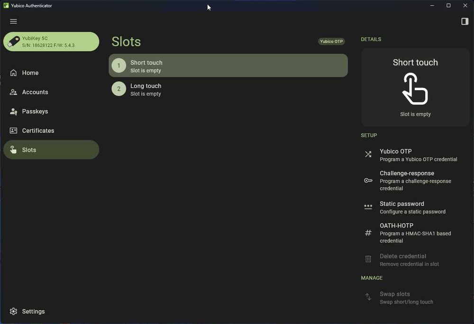Screen dimensions: 474x324
Task: Open the Certificates section
Action: (51, 130)
